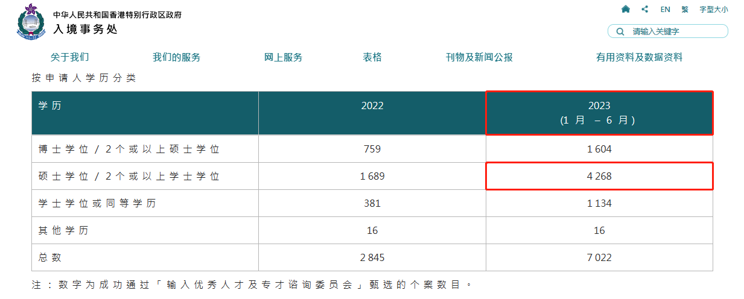
Task: Select row label 学士学位或同等学历
Action: coord(97,204)
